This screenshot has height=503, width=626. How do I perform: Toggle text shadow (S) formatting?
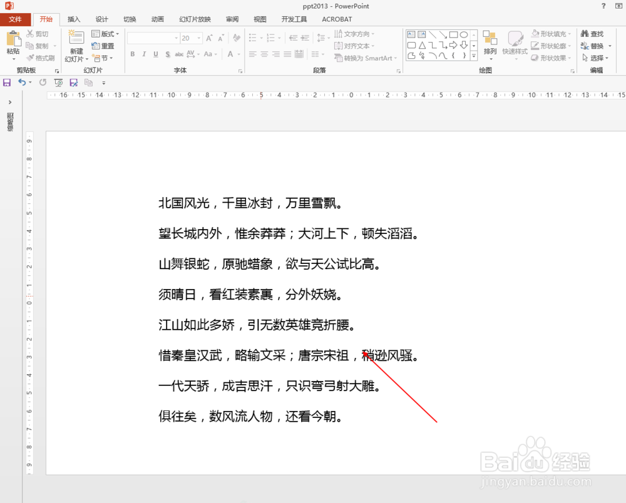pos(168,54)
